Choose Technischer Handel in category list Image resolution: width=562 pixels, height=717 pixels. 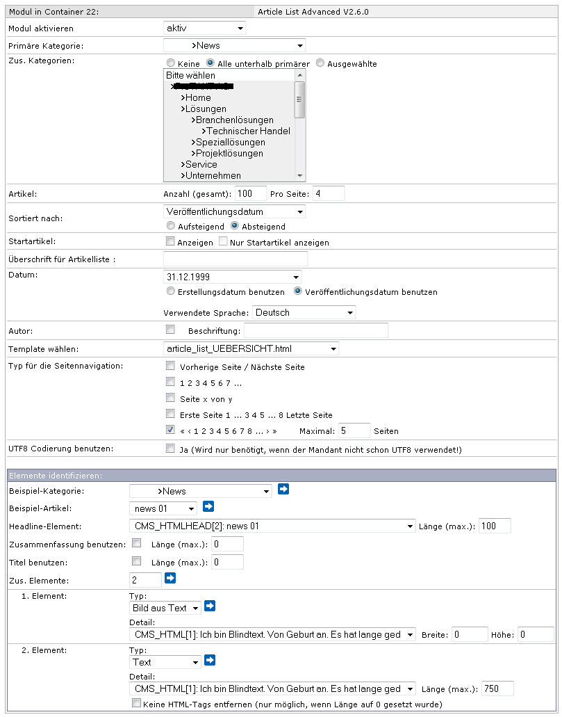pyautogui.click(x=248, y=131)
